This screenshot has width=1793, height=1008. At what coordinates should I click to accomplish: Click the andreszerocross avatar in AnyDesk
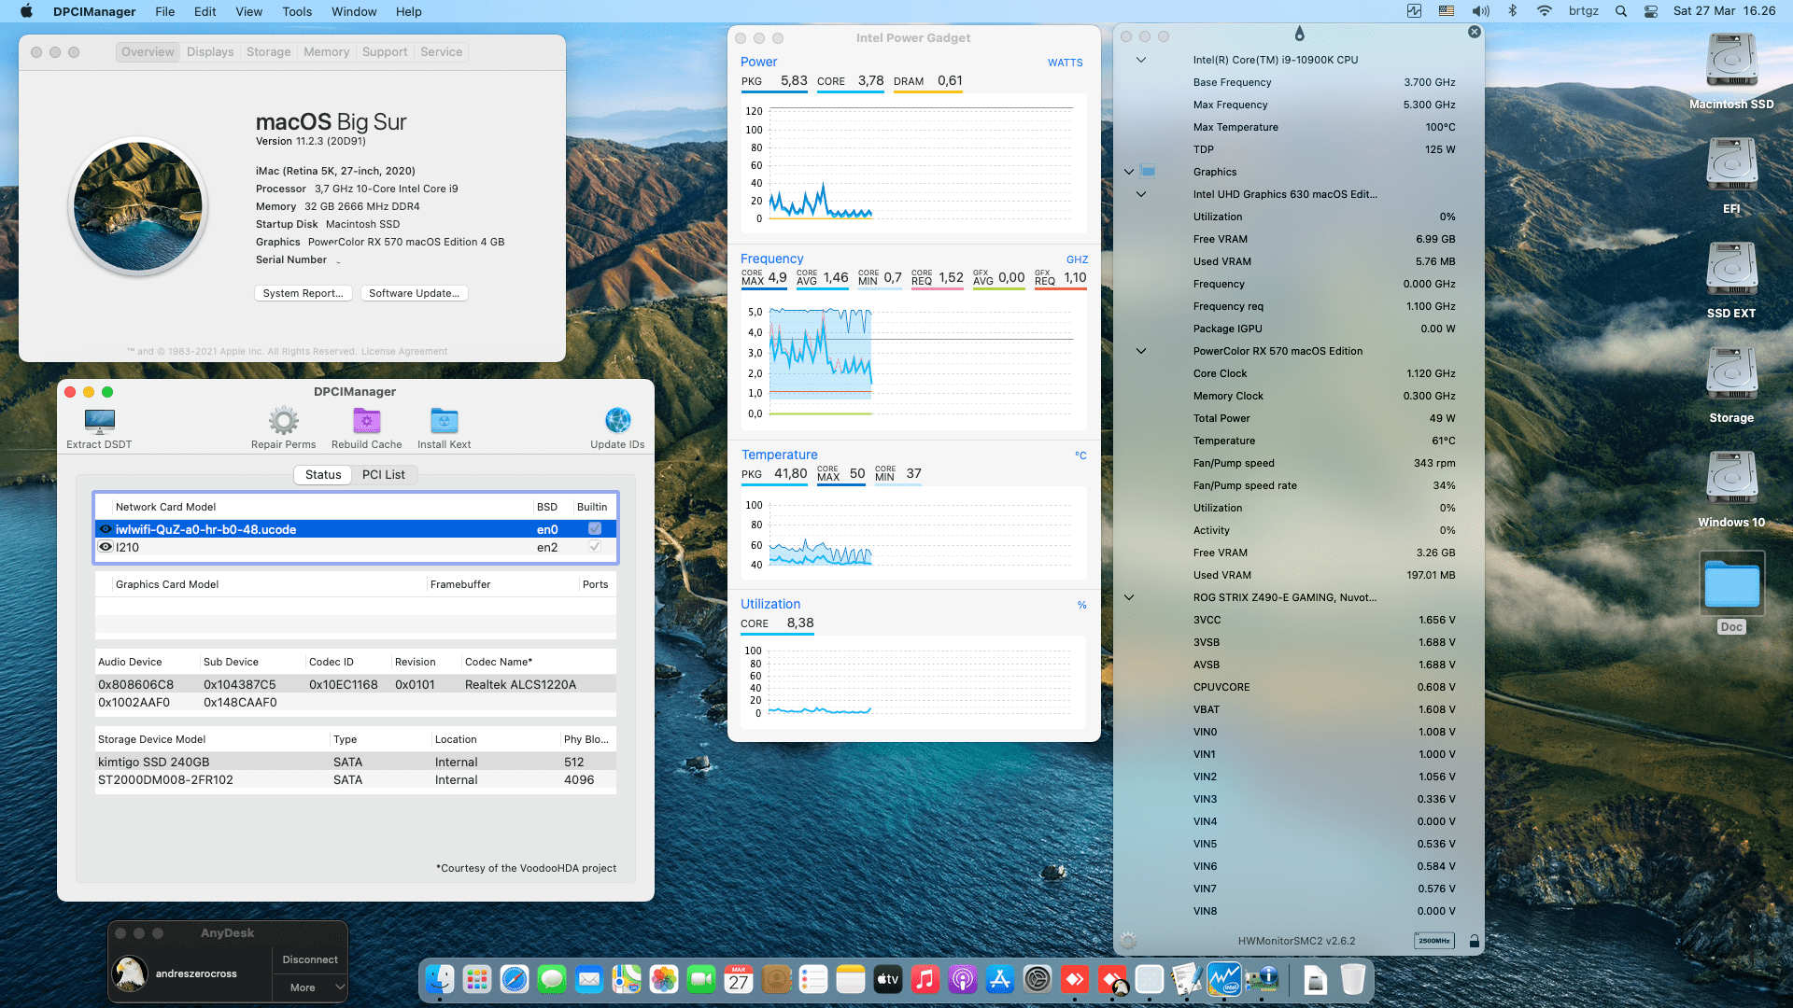pos(130,973)
